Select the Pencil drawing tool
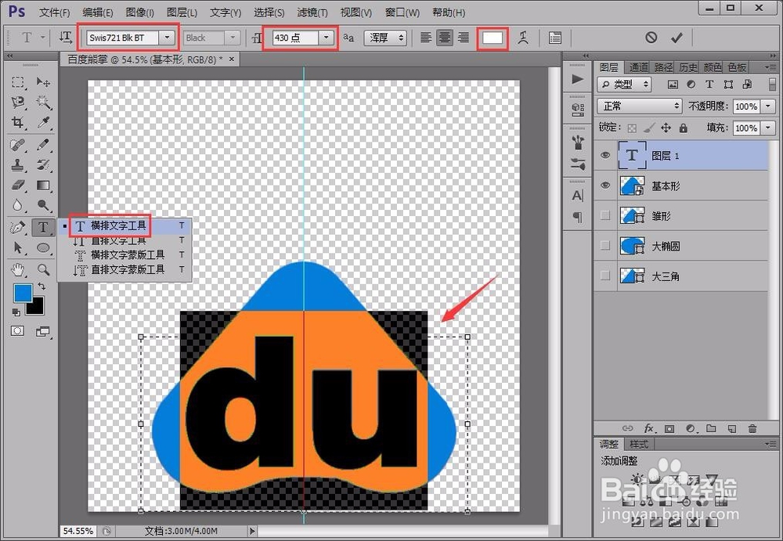Image resolution: width=783 pixels, height=541 pixels. pos(43,145)
